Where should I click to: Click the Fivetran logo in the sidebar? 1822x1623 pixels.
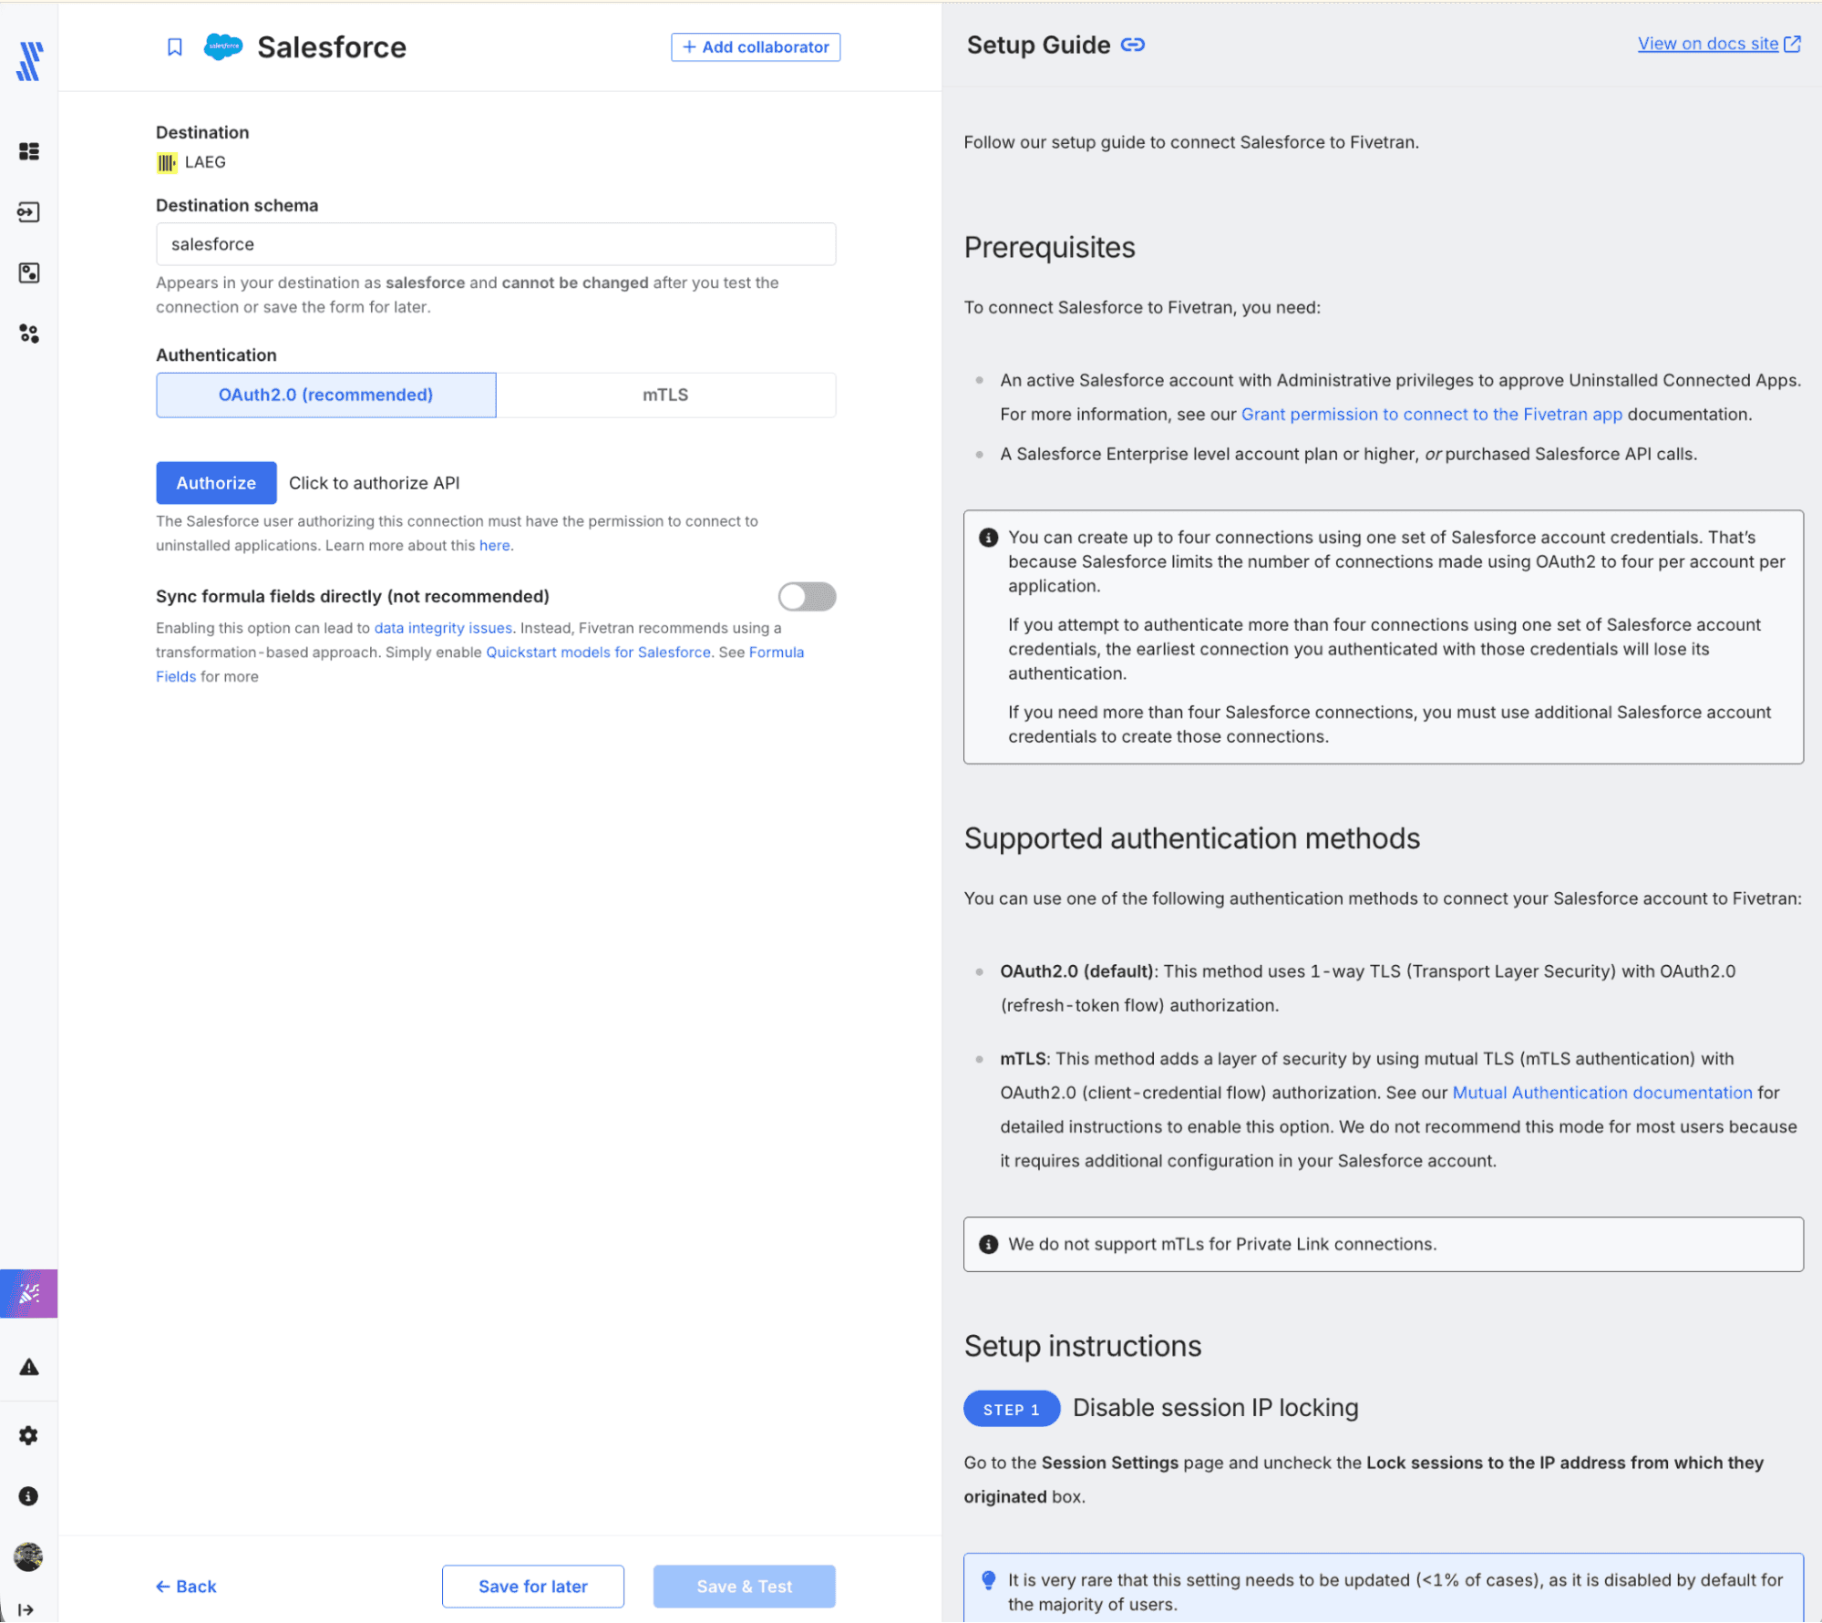tap(29, 61)
